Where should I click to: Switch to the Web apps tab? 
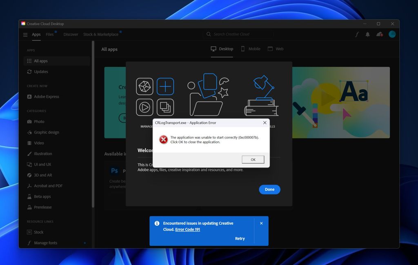click(x=276, y=49)
